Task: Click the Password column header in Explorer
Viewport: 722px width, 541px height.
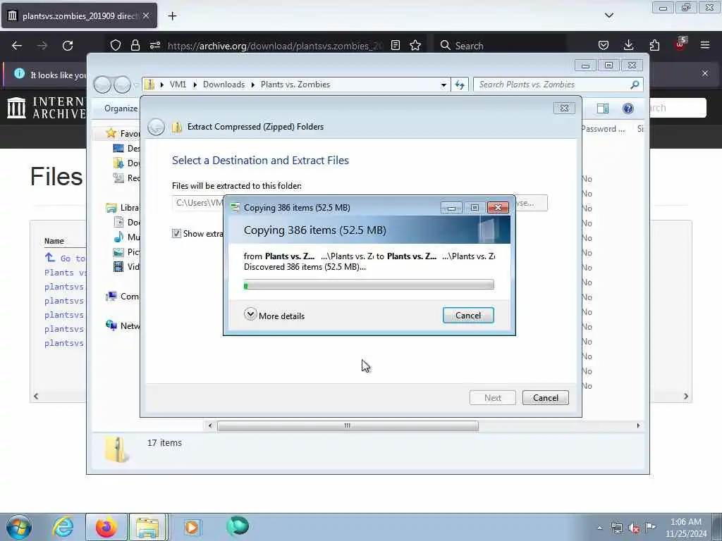Action: [x=602, y=129]
